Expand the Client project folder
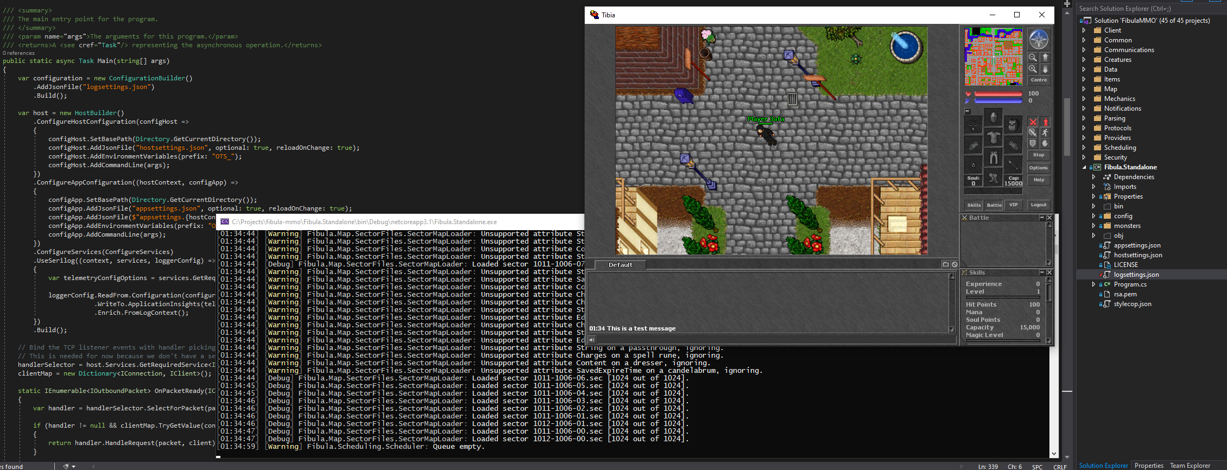Image resolution: width=1227 pixels, height=470 pixels. (1084, 30)
